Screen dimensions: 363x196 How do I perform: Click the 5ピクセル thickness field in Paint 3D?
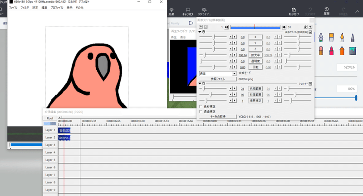click(x=347, y=67)
